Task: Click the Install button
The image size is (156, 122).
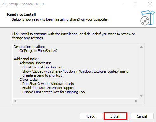Action: (115, 116)
